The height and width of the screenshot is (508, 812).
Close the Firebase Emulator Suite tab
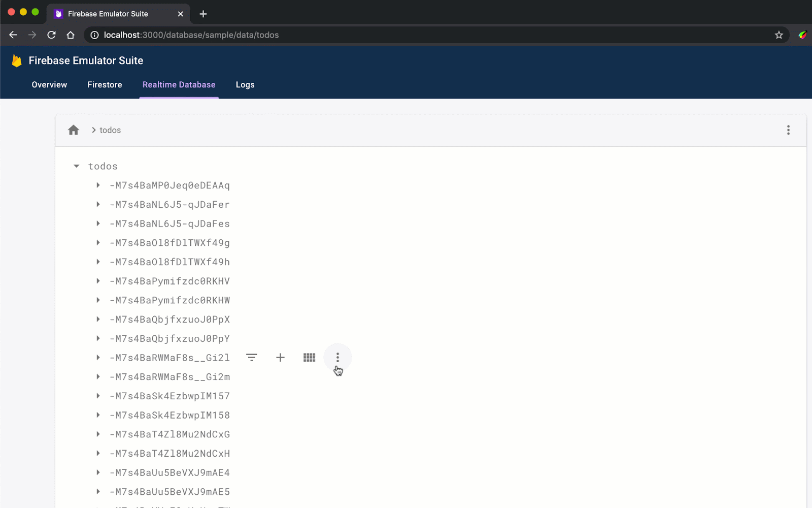180,14
